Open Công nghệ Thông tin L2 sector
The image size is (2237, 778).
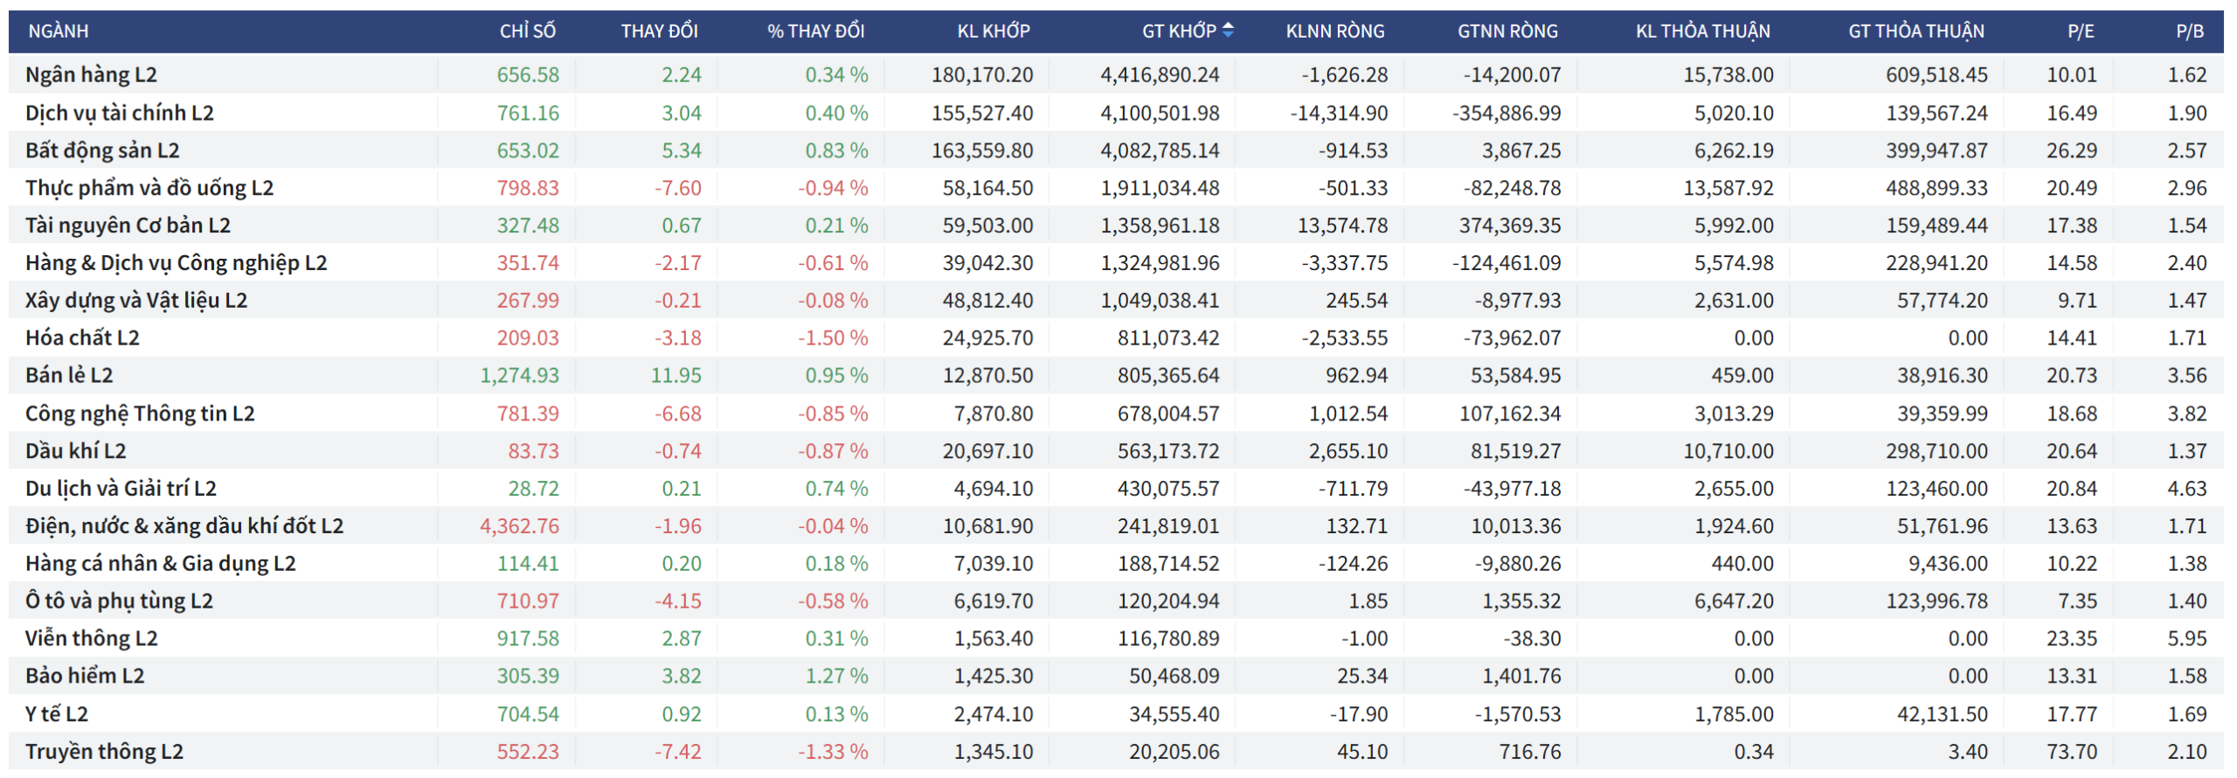140,413
